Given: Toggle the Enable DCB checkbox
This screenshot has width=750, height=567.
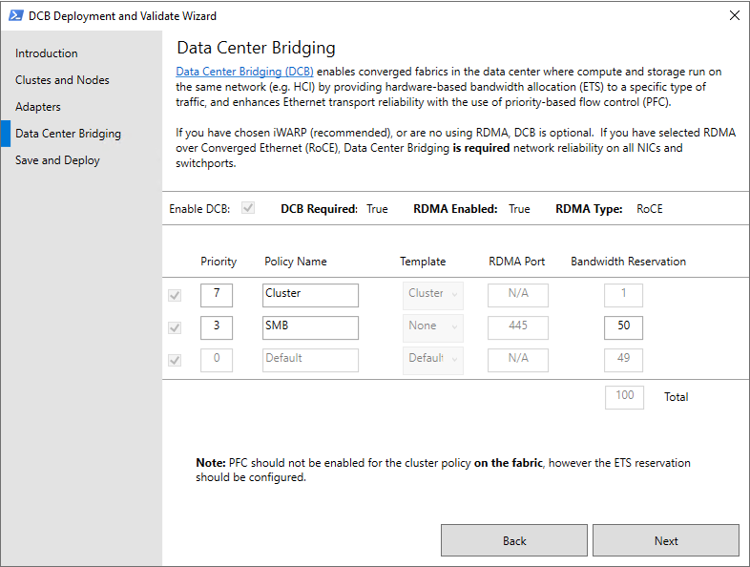Looking at the screenshot, I should click(x=248, y=208).
